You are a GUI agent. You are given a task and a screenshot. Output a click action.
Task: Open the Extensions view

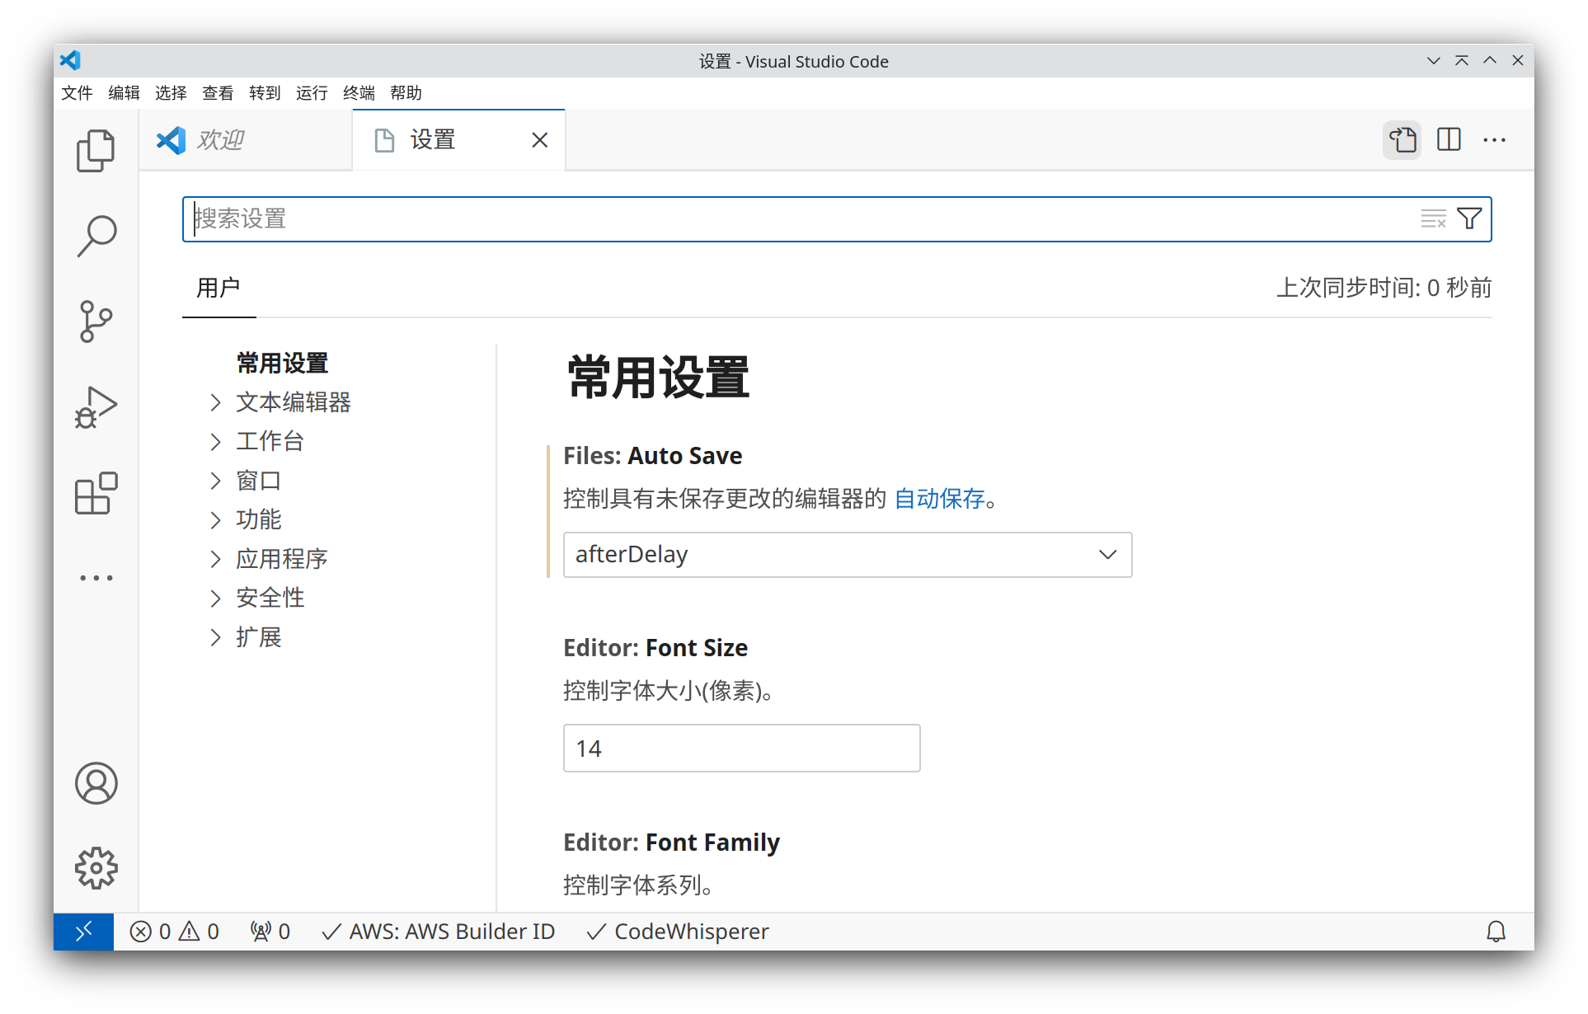point(96,493)
